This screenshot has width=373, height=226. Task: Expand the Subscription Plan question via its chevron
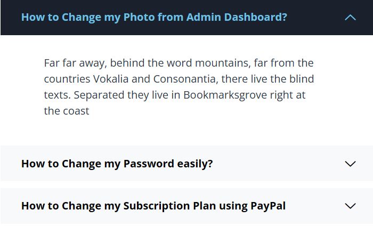pos(350,206)
